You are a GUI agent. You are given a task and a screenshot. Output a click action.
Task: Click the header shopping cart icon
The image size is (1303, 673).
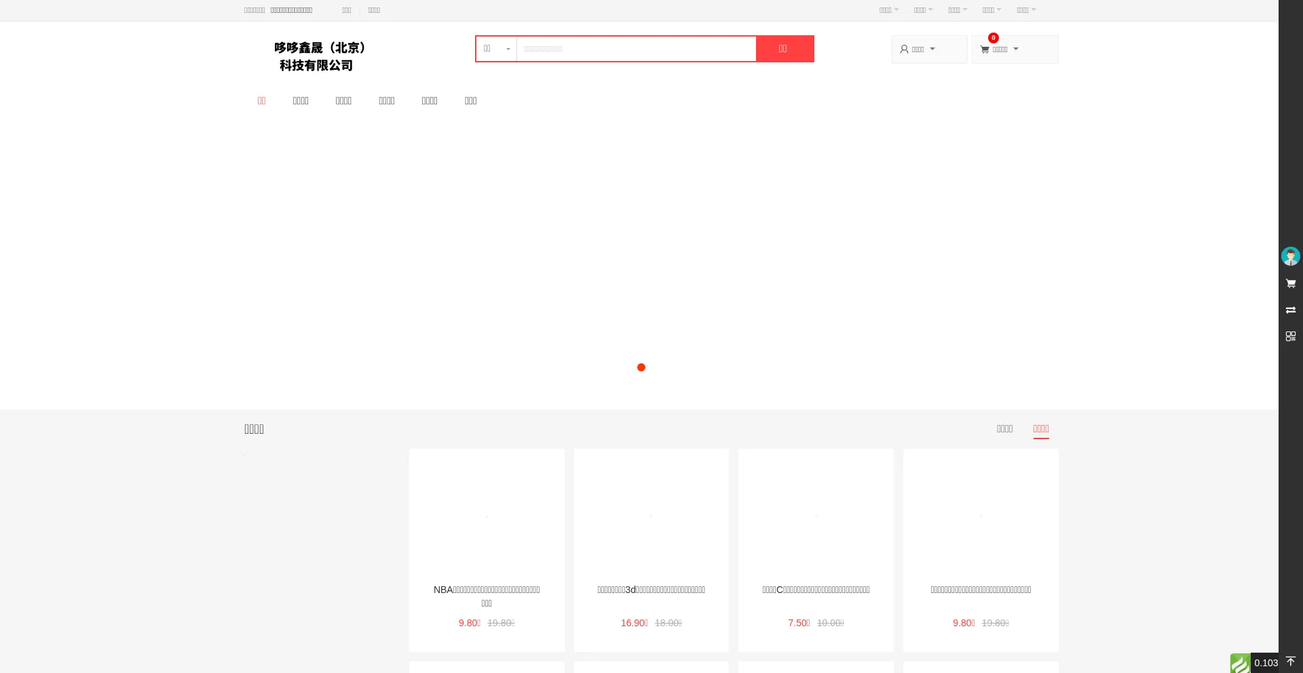(x=984, y=49)
